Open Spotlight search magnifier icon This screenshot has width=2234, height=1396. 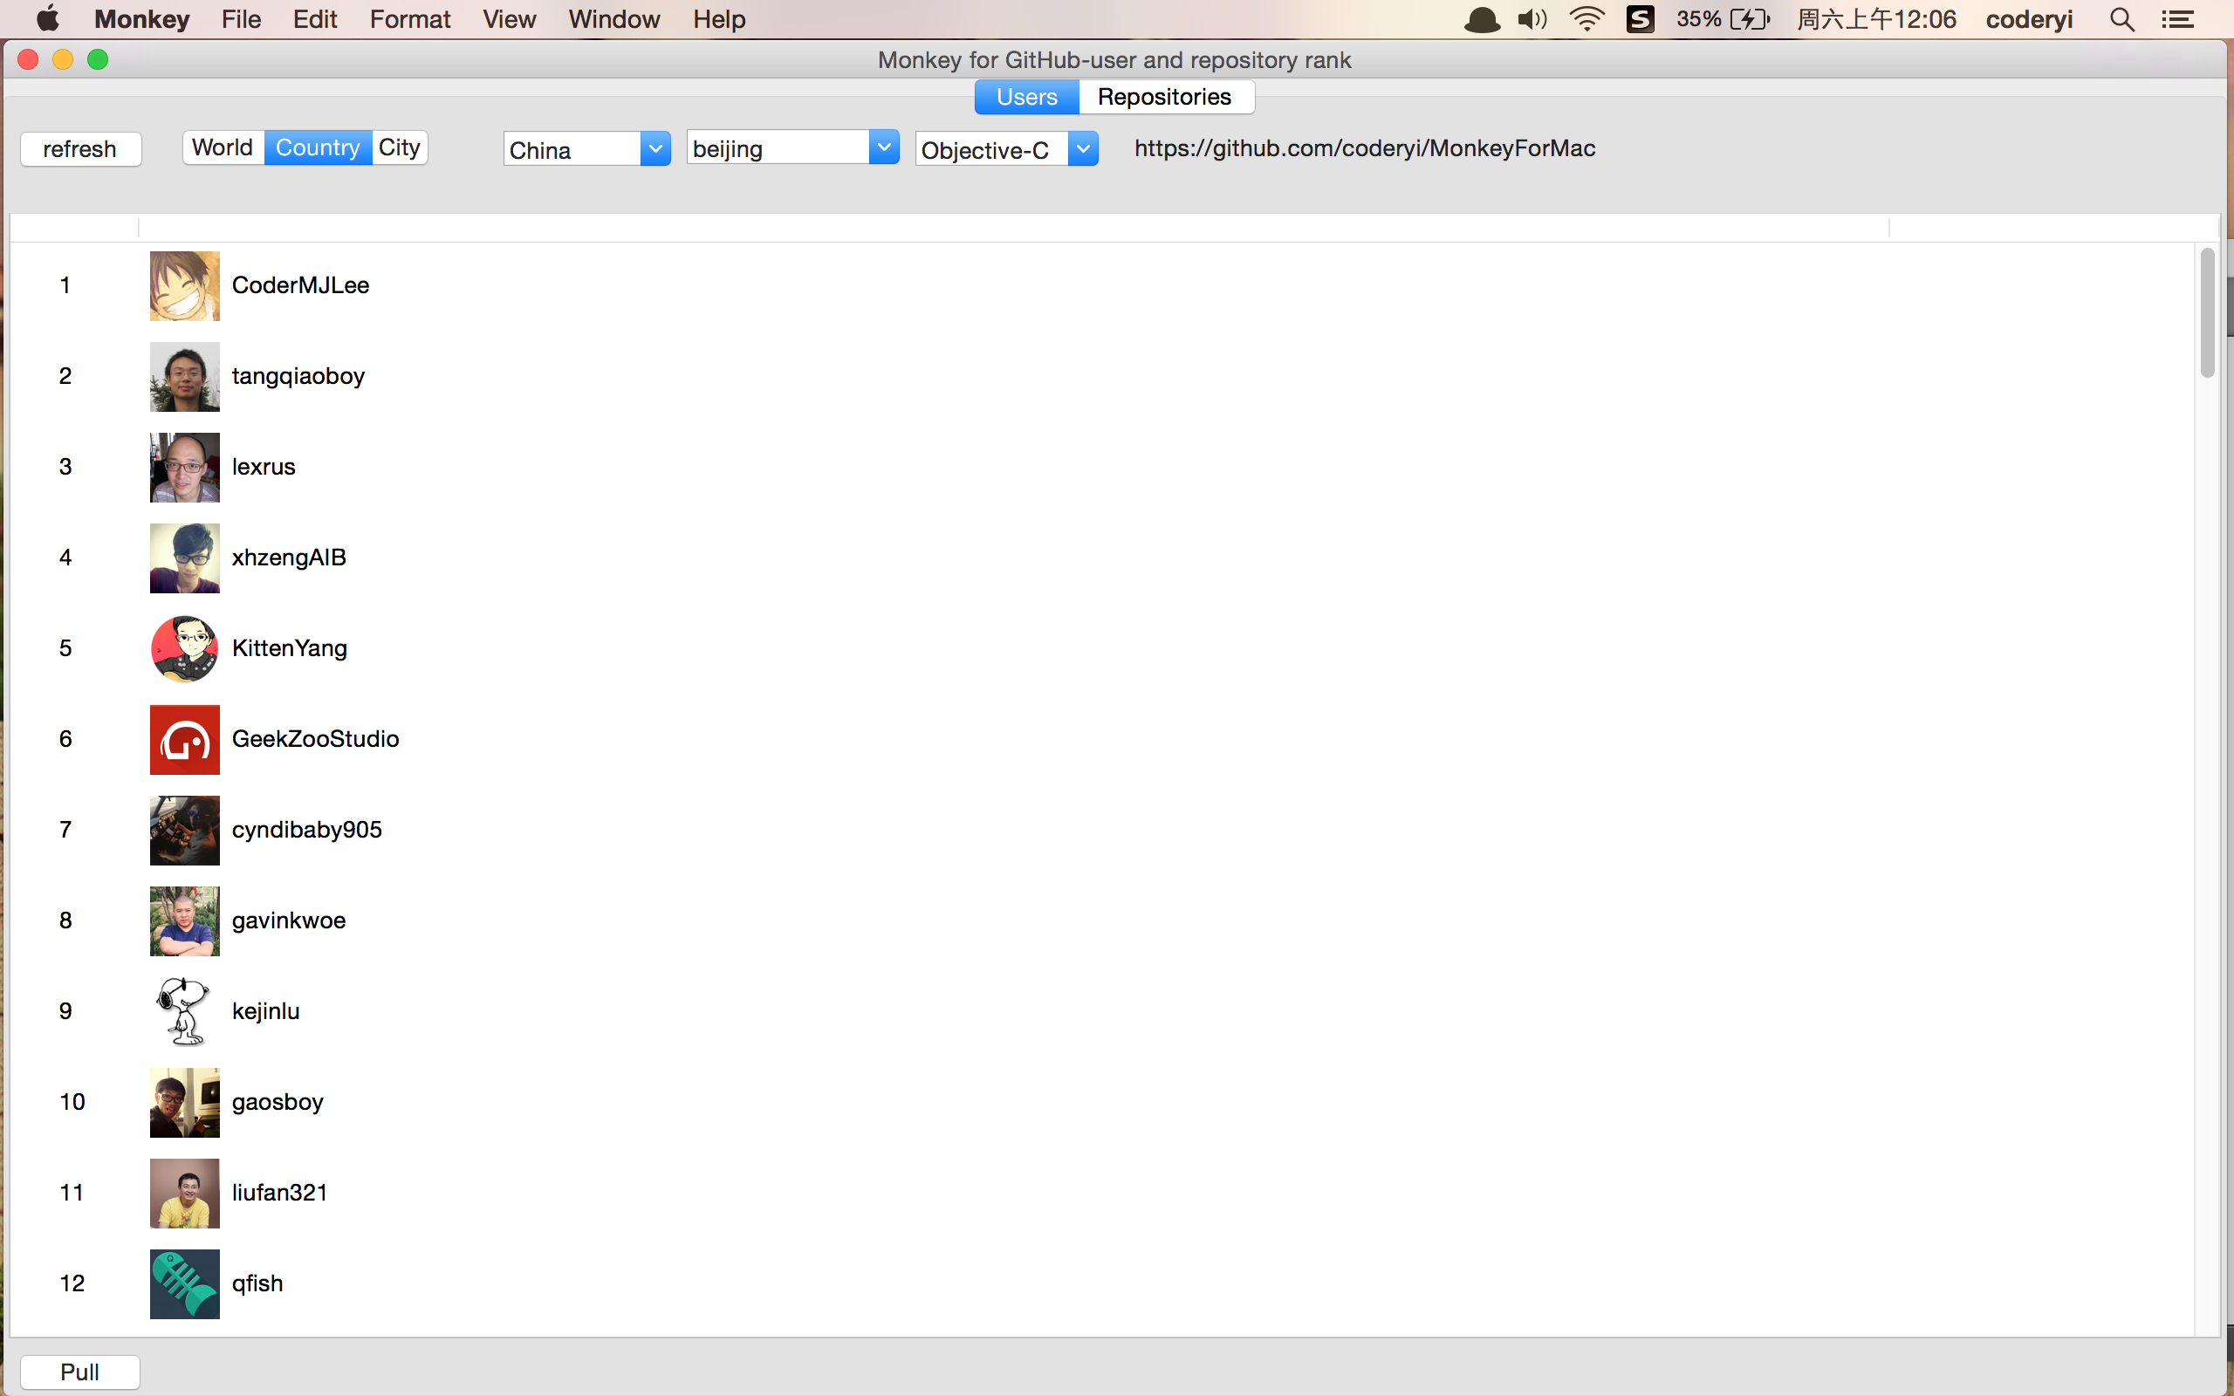(2122, 19)
